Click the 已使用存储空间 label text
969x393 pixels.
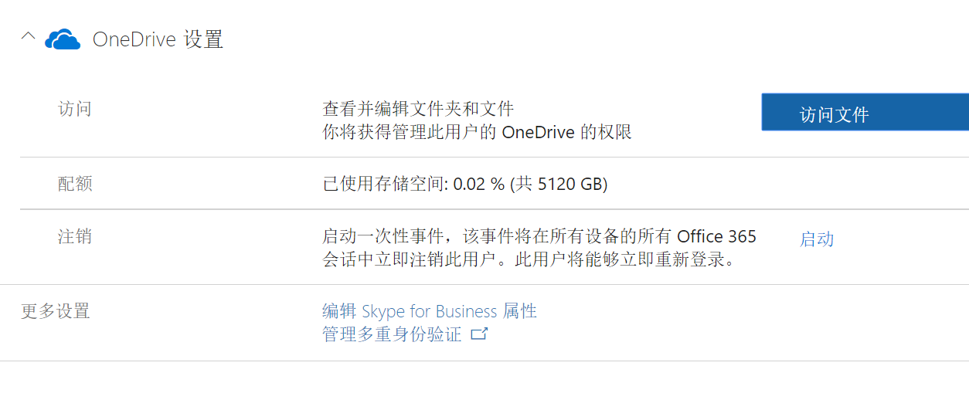[x=384, y=184]
